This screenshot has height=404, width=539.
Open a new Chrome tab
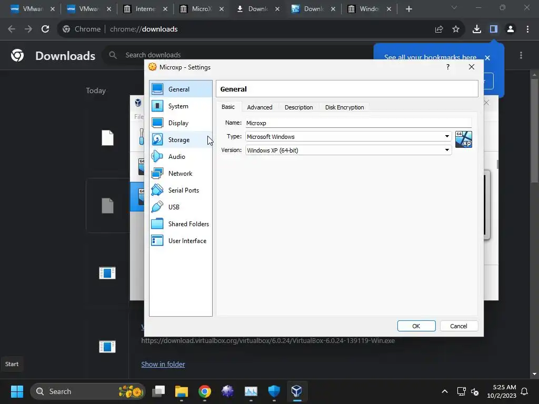pyautogui.click(x=408, y=9)
